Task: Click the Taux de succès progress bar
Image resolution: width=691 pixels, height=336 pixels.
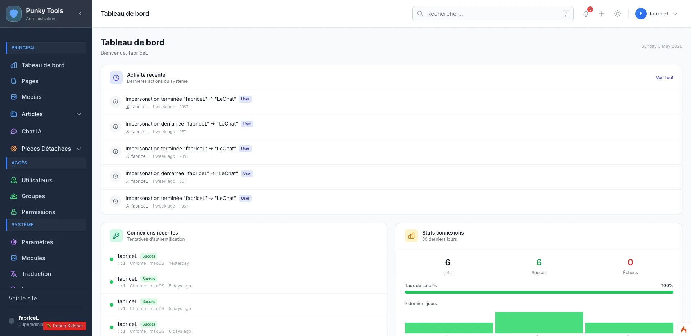Action: click(539, 292)
